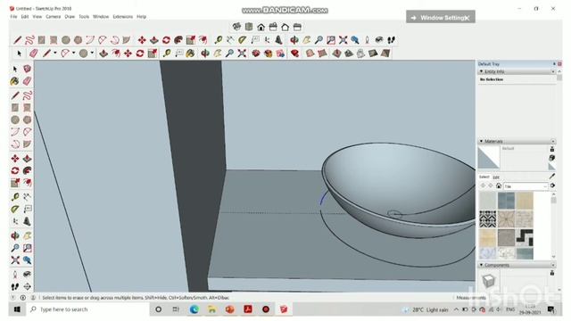Switch to Front view house icon
This screenshot has height=321, width=571.
coord(261,27)
